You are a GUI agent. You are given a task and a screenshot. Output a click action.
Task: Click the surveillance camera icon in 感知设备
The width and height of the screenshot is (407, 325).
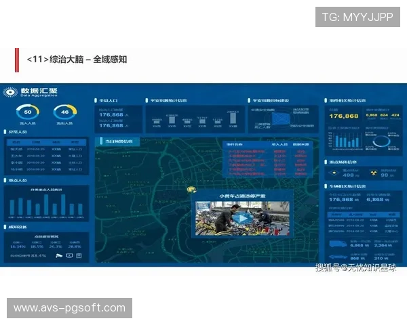pyautogui.click(x=59, y=255)
